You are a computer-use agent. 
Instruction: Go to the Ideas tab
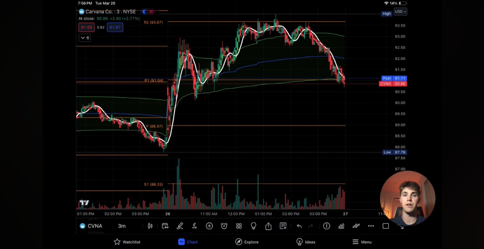coord(306,242)
